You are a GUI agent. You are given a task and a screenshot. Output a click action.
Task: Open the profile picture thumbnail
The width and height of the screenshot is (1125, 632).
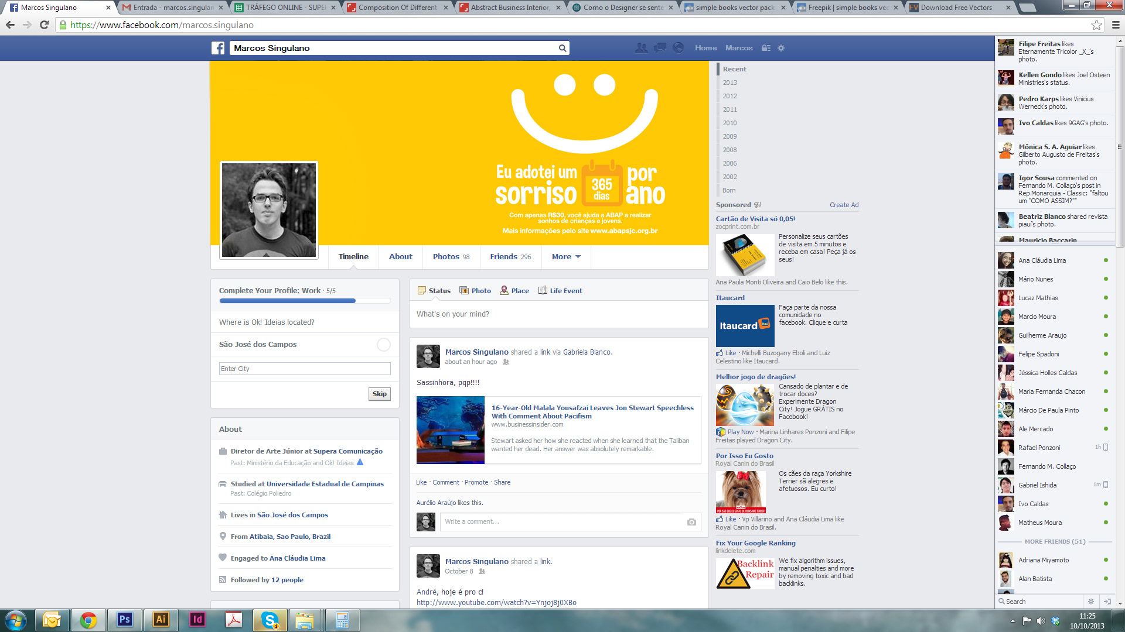(269, 210)
